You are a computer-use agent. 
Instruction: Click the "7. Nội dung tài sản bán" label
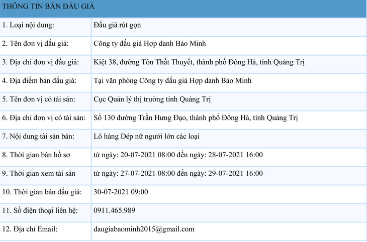[38, 136]
